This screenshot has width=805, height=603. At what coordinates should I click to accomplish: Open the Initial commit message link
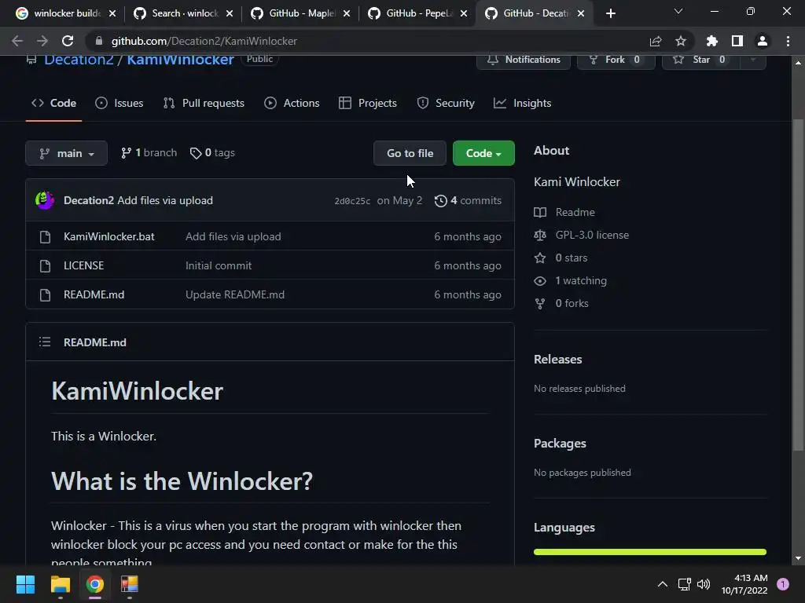pyautogui.click(x=219, y=265)
